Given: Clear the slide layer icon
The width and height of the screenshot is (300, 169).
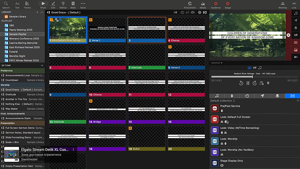Looking at the screenshot, I should click(296, 43).
